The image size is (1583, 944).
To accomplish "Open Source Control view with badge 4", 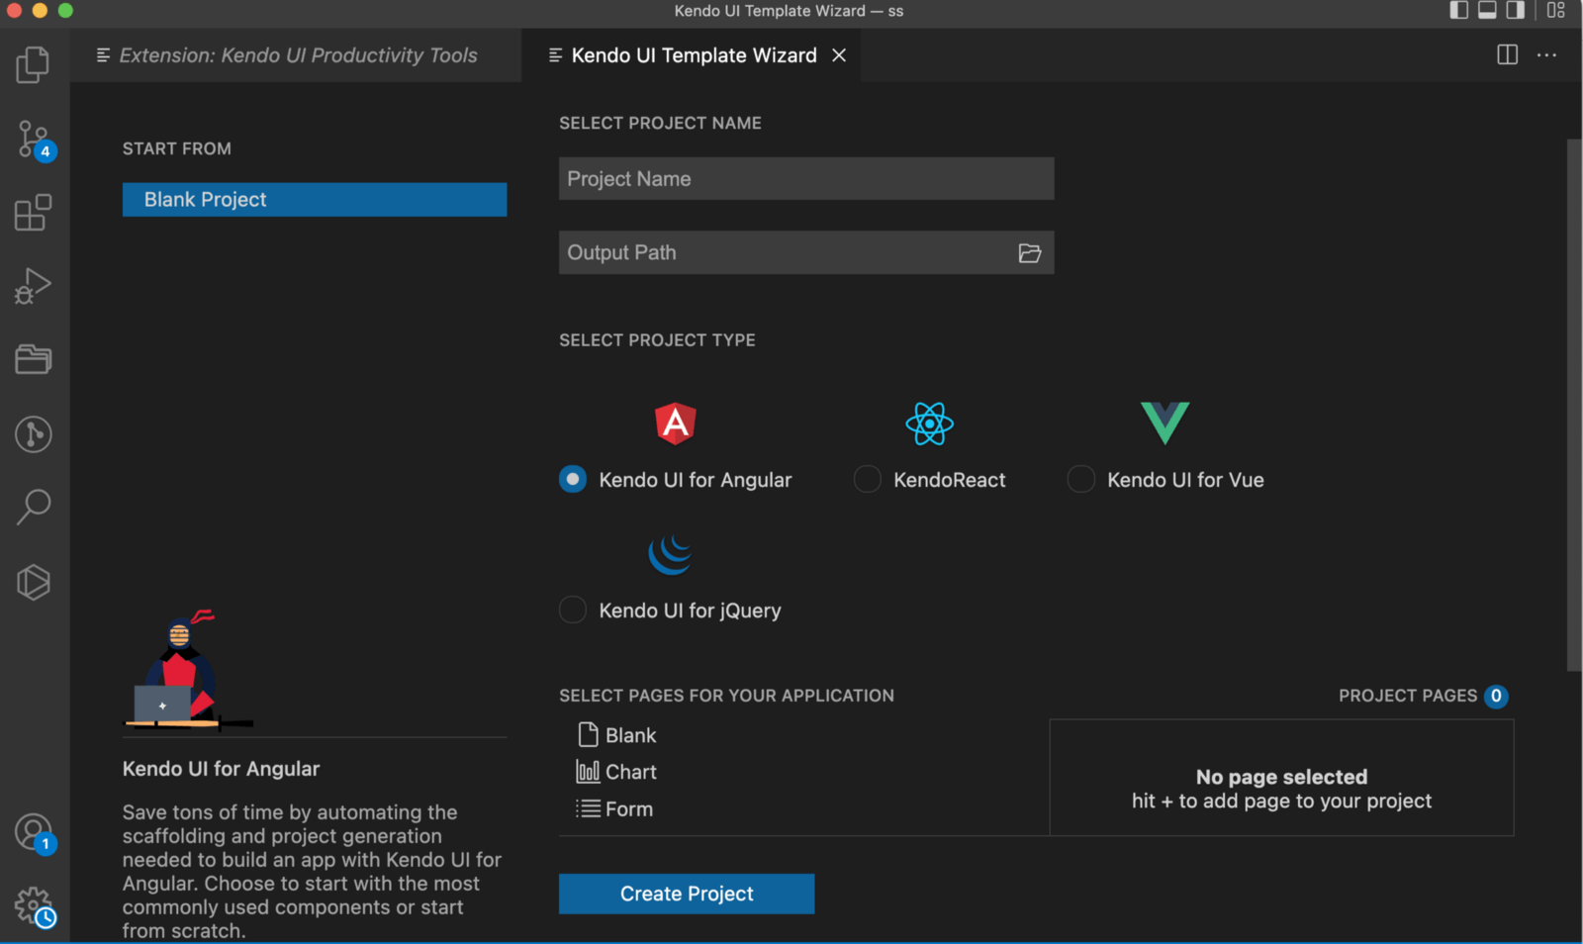I will 35,140.
